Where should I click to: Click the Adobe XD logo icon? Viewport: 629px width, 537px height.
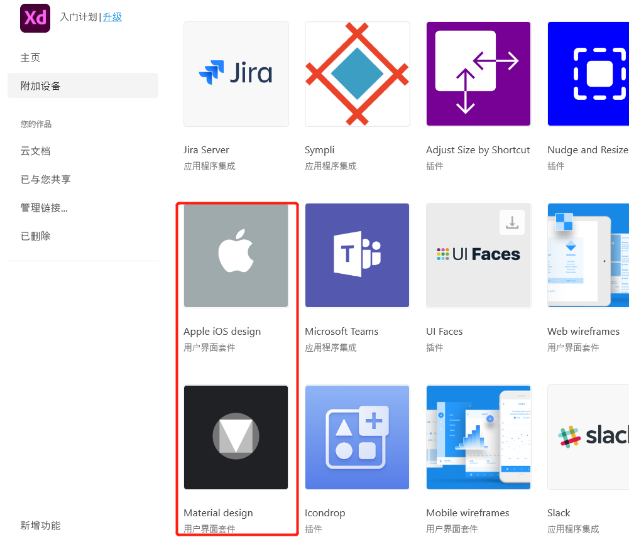(35, 18)
